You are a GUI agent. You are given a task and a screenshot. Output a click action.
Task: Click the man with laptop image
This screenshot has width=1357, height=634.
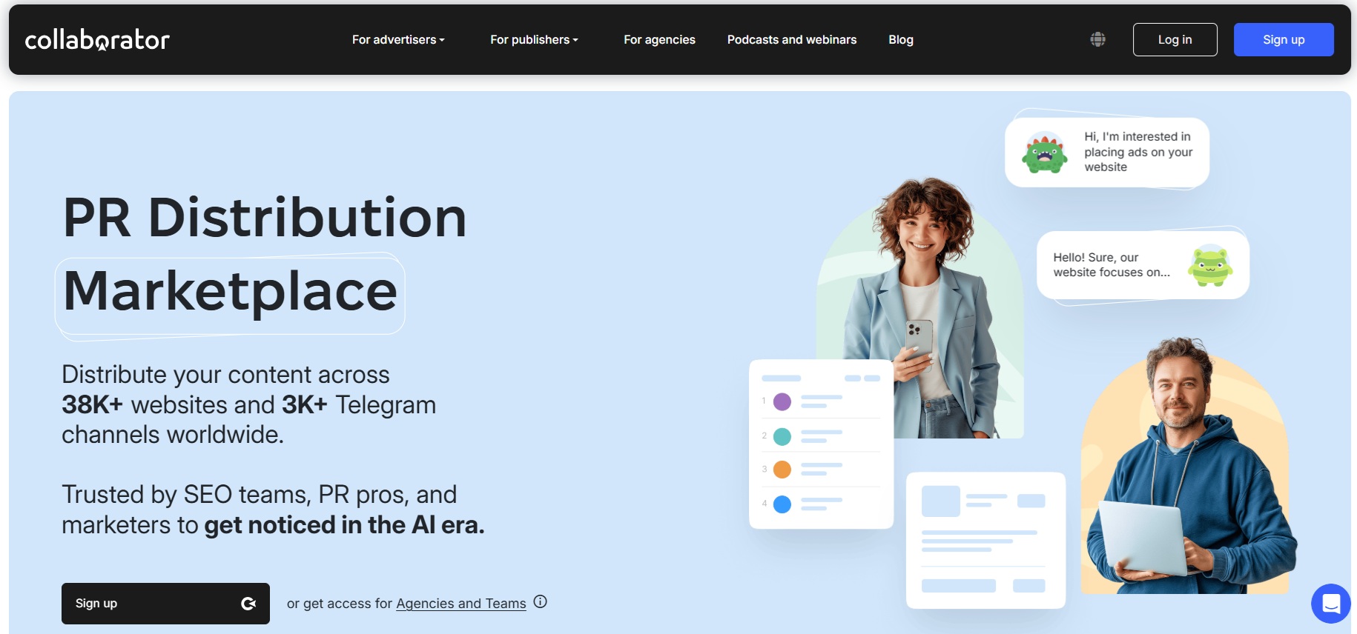tap(1186, 474)
